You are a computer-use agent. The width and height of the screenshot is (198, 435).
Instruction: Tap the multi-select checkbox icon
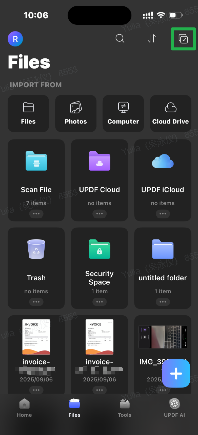pos(183,39)
